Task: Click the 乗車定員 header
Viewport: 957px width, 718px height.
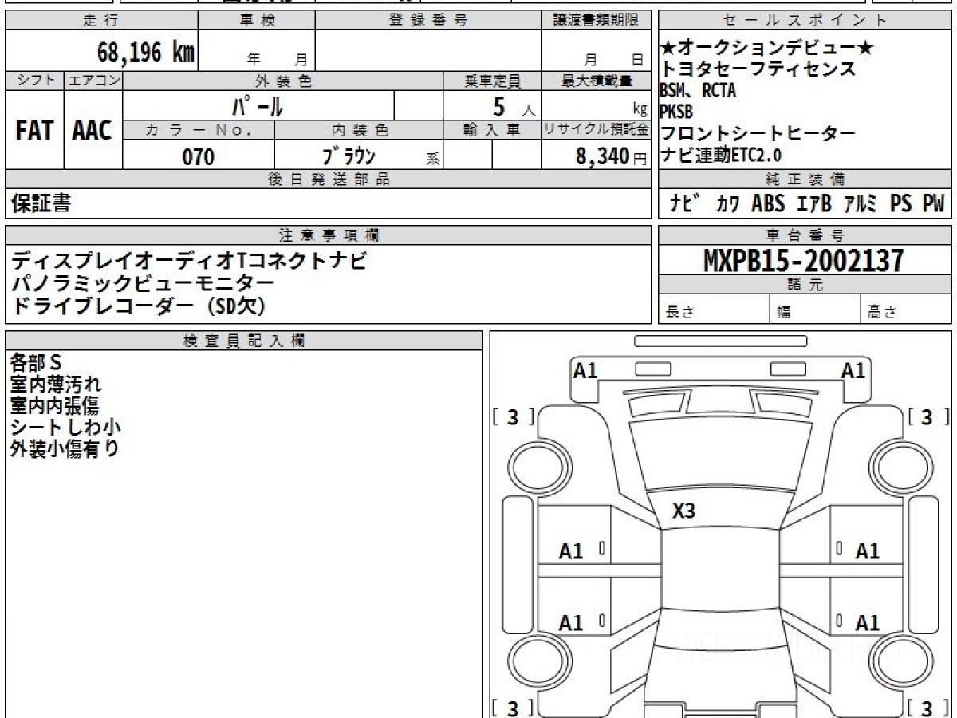Action: [x=492, y=81]
